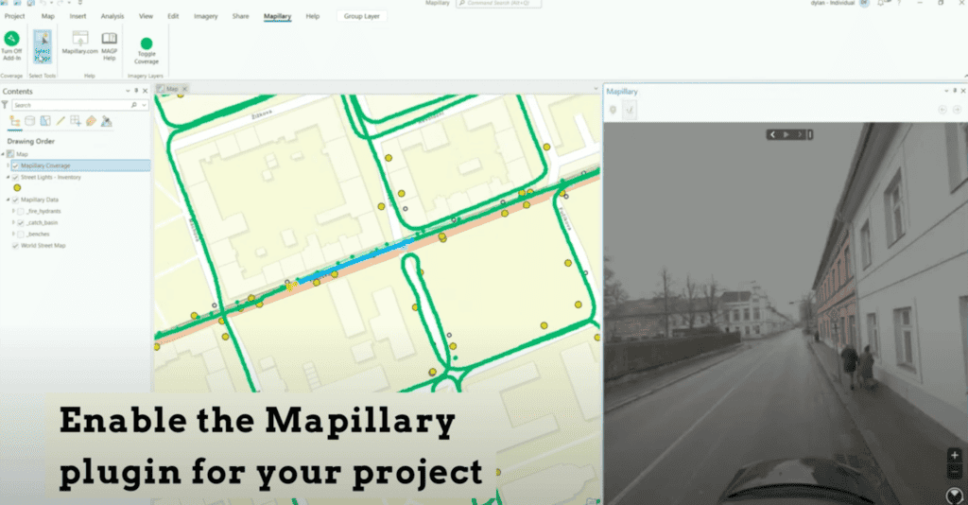Uncheck the Mapillary Coverage layer checkbox

coord(15,165)
